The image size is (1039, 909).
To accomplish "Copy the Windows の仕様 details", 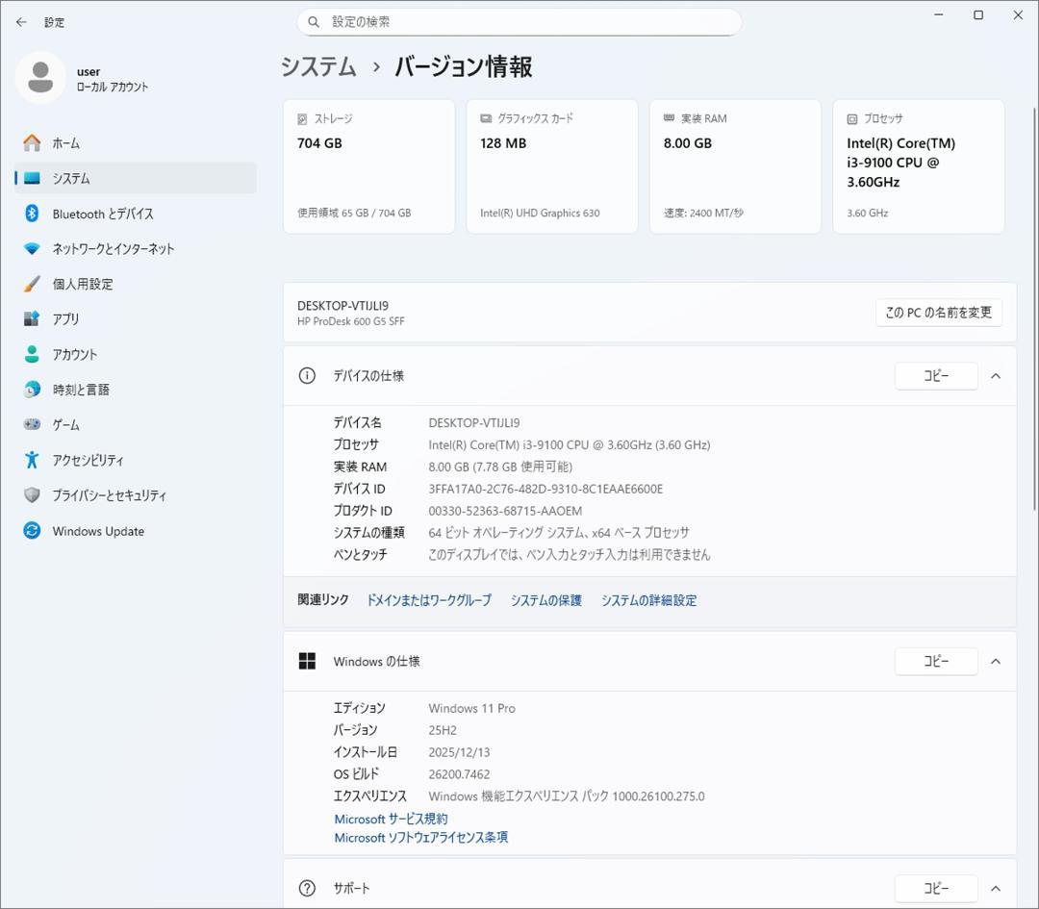I will pos(935,661).
